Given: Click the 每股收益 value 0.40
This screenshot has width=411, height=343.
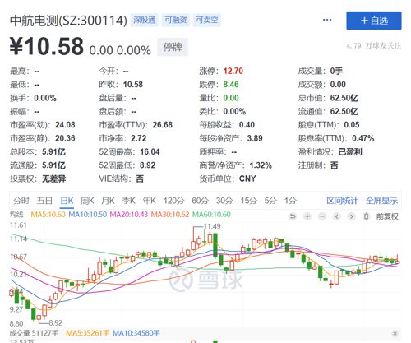Looking at the screenshot, I should (x=247, y=125).
